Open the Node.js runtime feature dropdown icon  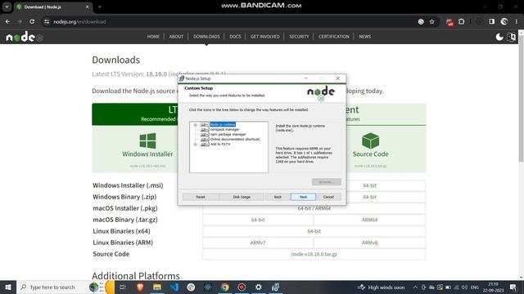point(205,125)
